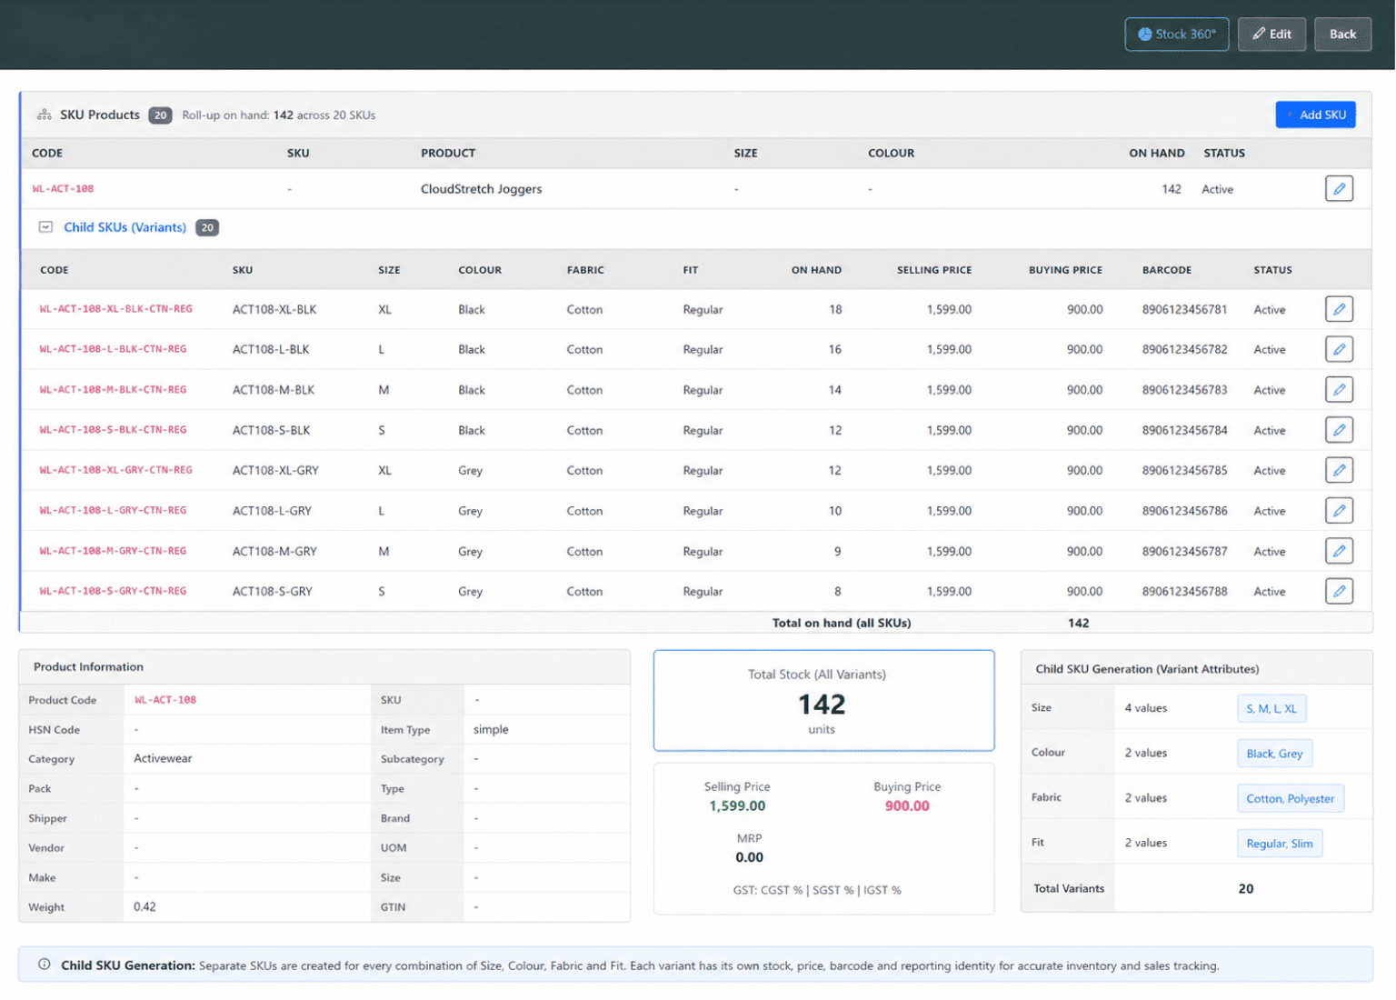Edit variant ACT108-S-BLK pencil icon
The height and width of the screenshot is (1000, 1396).
tap(1339, 430)
